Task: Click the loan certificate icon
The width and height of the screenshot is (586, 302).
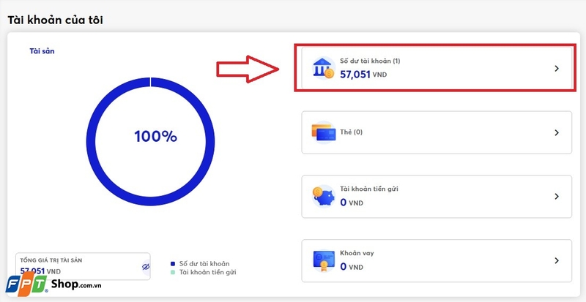Action: [x=323, y=260]
